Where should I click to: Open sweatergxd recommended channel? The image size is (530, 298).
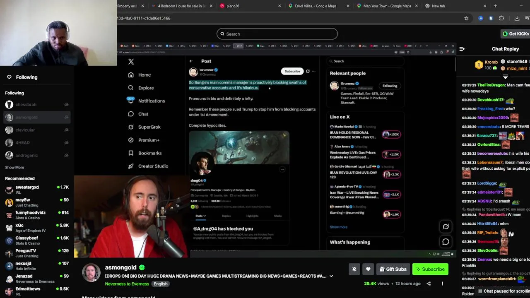36,190
